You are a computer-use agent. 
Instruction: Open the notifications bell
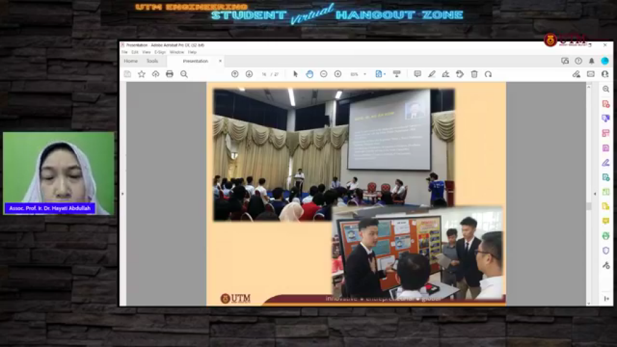[x=591, y=61]
